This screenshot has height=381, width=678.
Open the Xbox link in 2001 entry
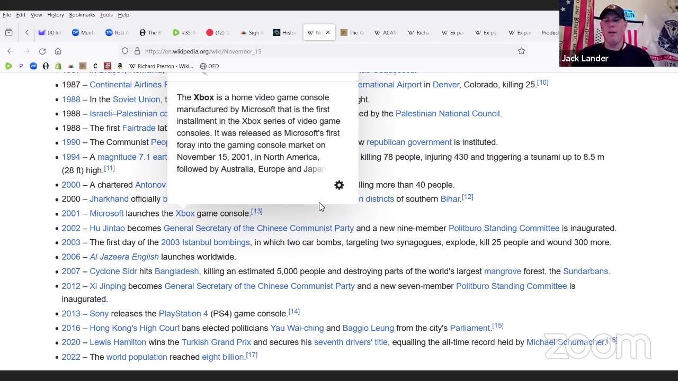pyautogui.click(x=185, y=213)
